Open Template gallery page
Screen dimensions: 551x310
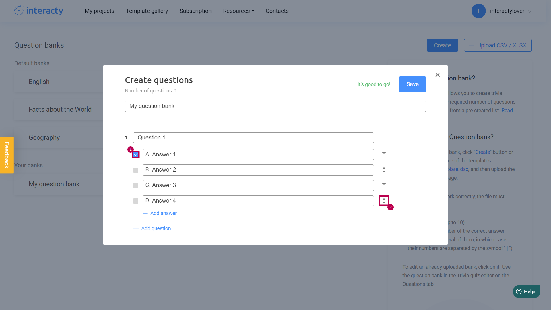[147, 11]
